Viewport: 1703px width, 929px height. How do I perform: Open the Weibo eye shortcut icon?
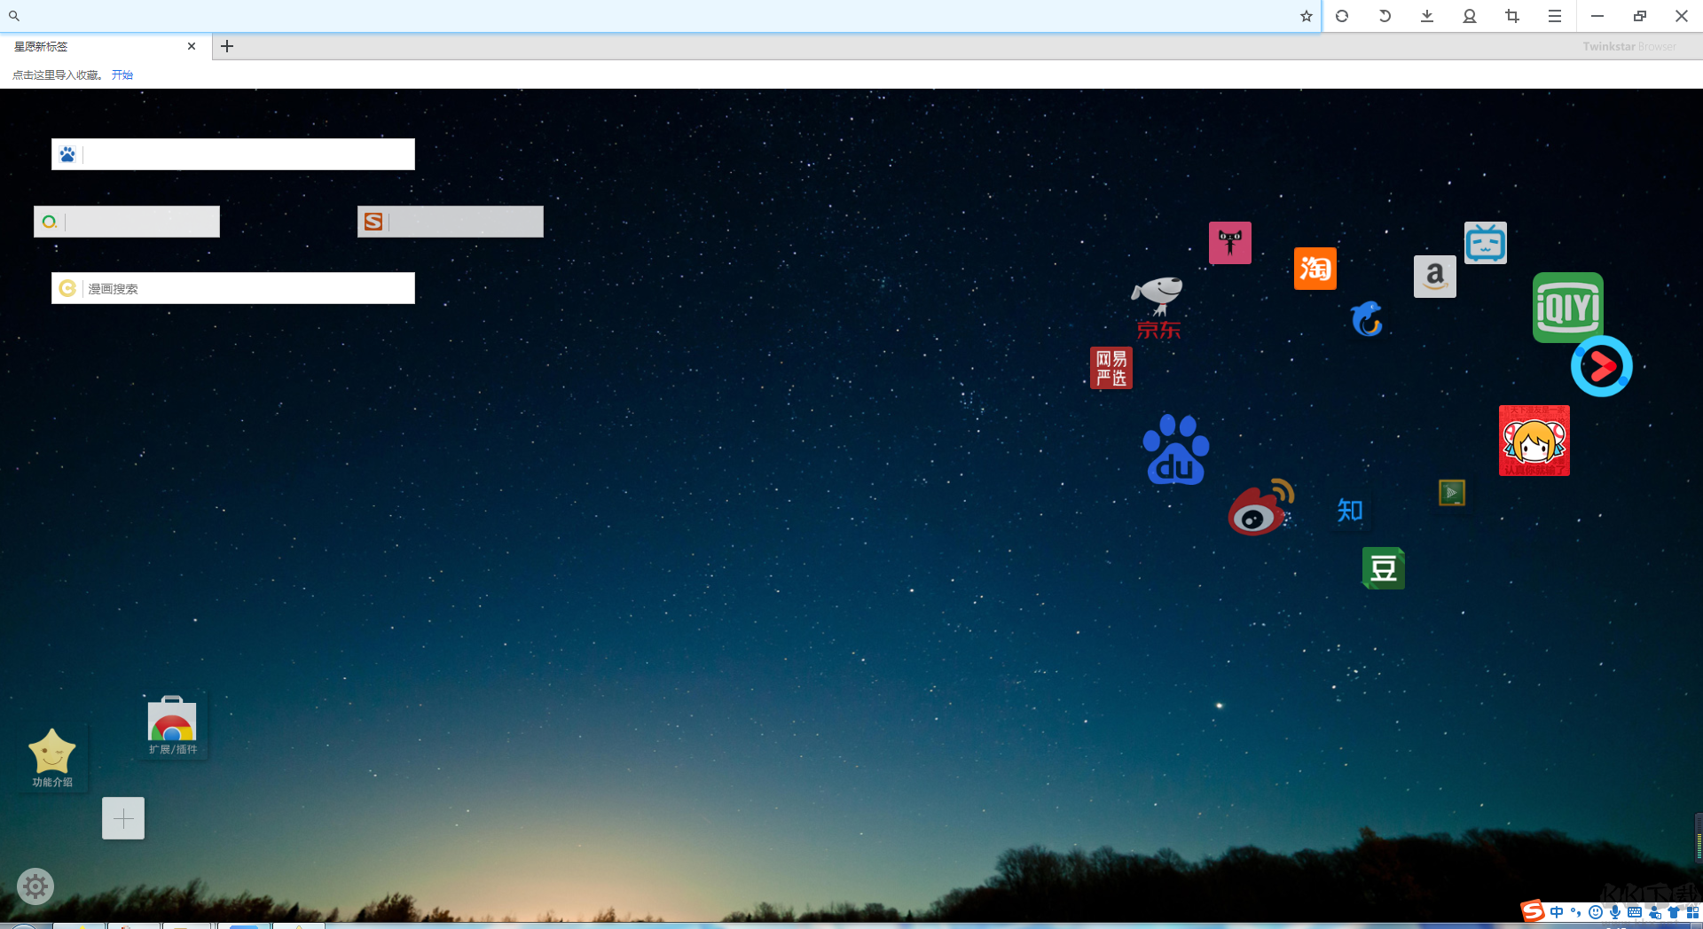(x=1261, y=508)
